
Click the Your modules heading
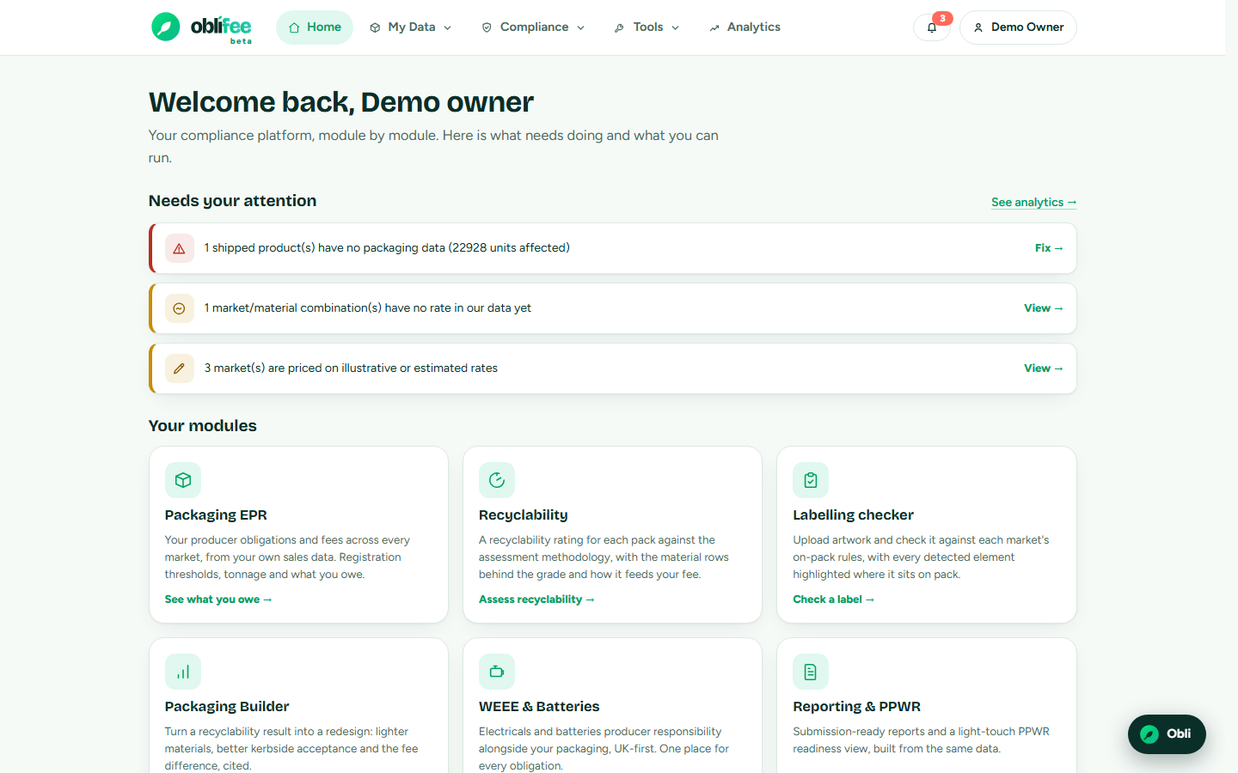[202, 426]
